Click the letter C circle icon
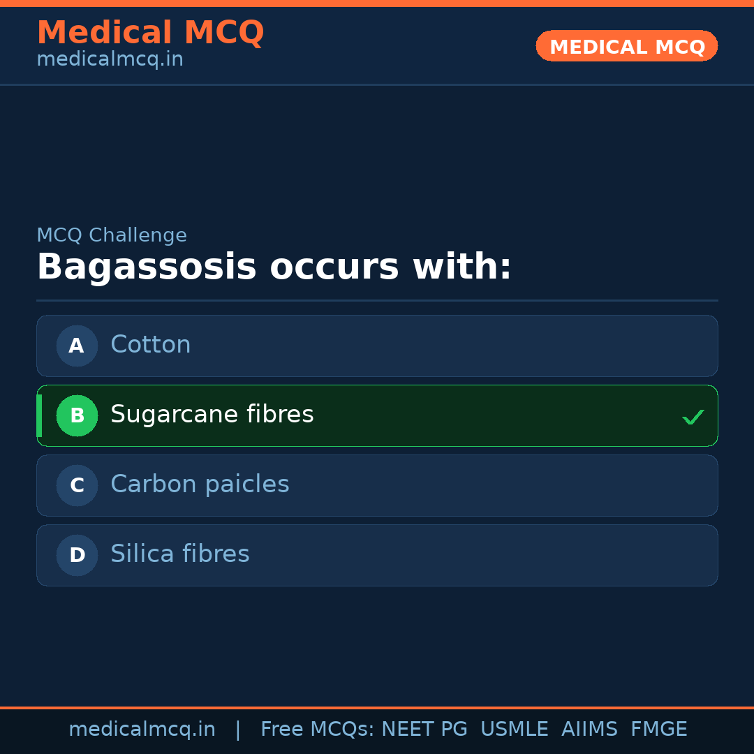Image resolution: width=754 pixels, height=754 pixels. pyautogui.click(x=77, y=485)
